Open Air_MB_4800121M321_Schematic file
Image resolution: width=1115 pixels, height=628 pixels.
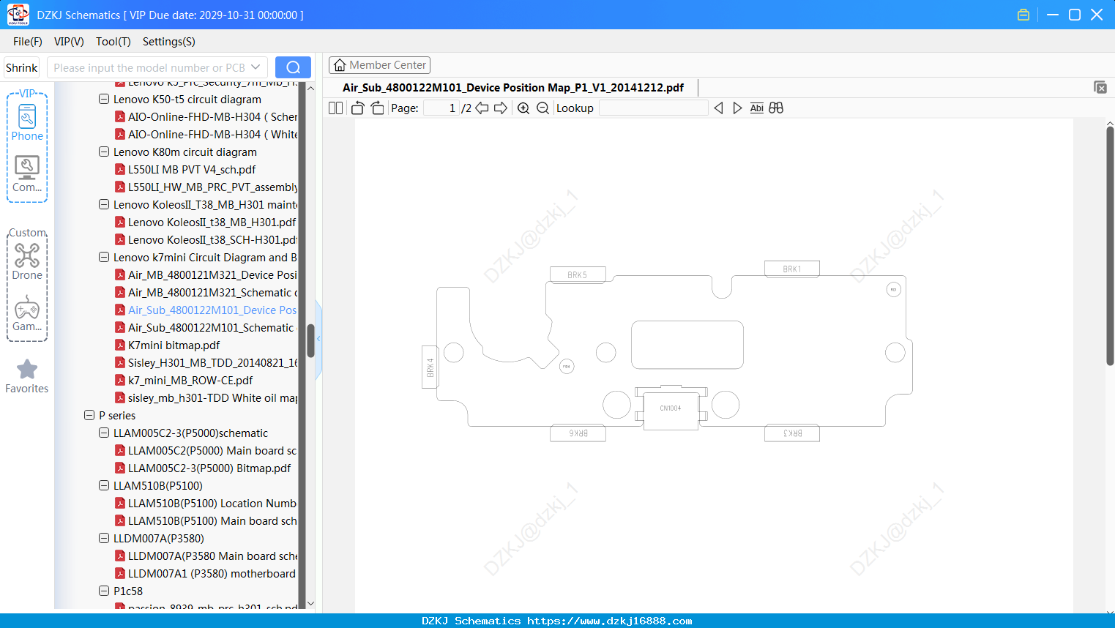tap(212, 292)
